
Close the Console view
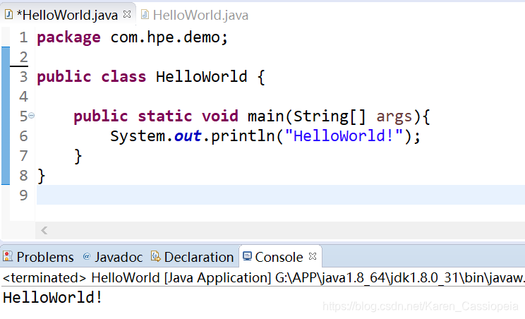pos(313,256)
